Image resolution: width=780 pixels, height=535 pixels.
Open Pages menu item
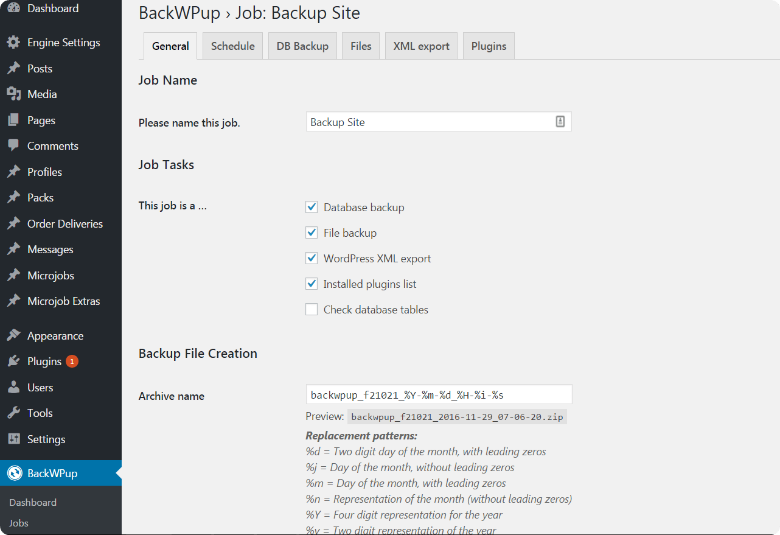[61, 120]
